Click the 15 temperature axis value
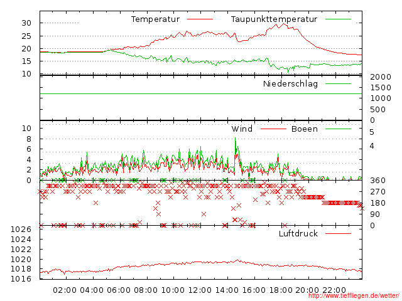Screen dimensions: 402x301 click(26, 61)
